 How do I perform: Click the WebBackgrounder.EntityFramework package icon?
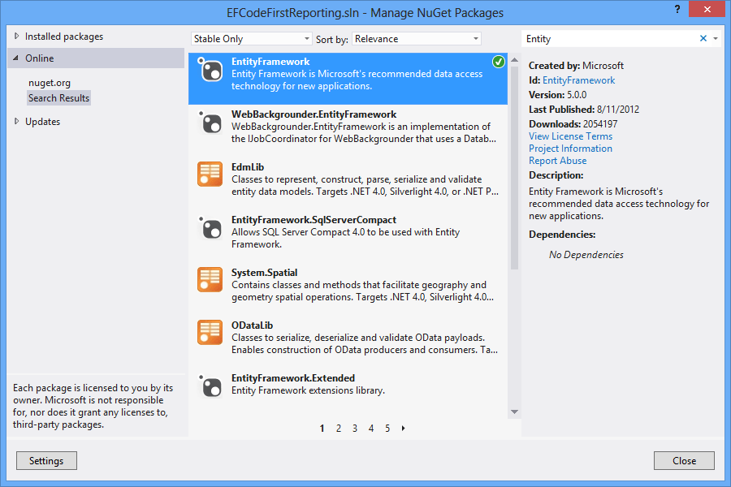[x=210, y=123]
